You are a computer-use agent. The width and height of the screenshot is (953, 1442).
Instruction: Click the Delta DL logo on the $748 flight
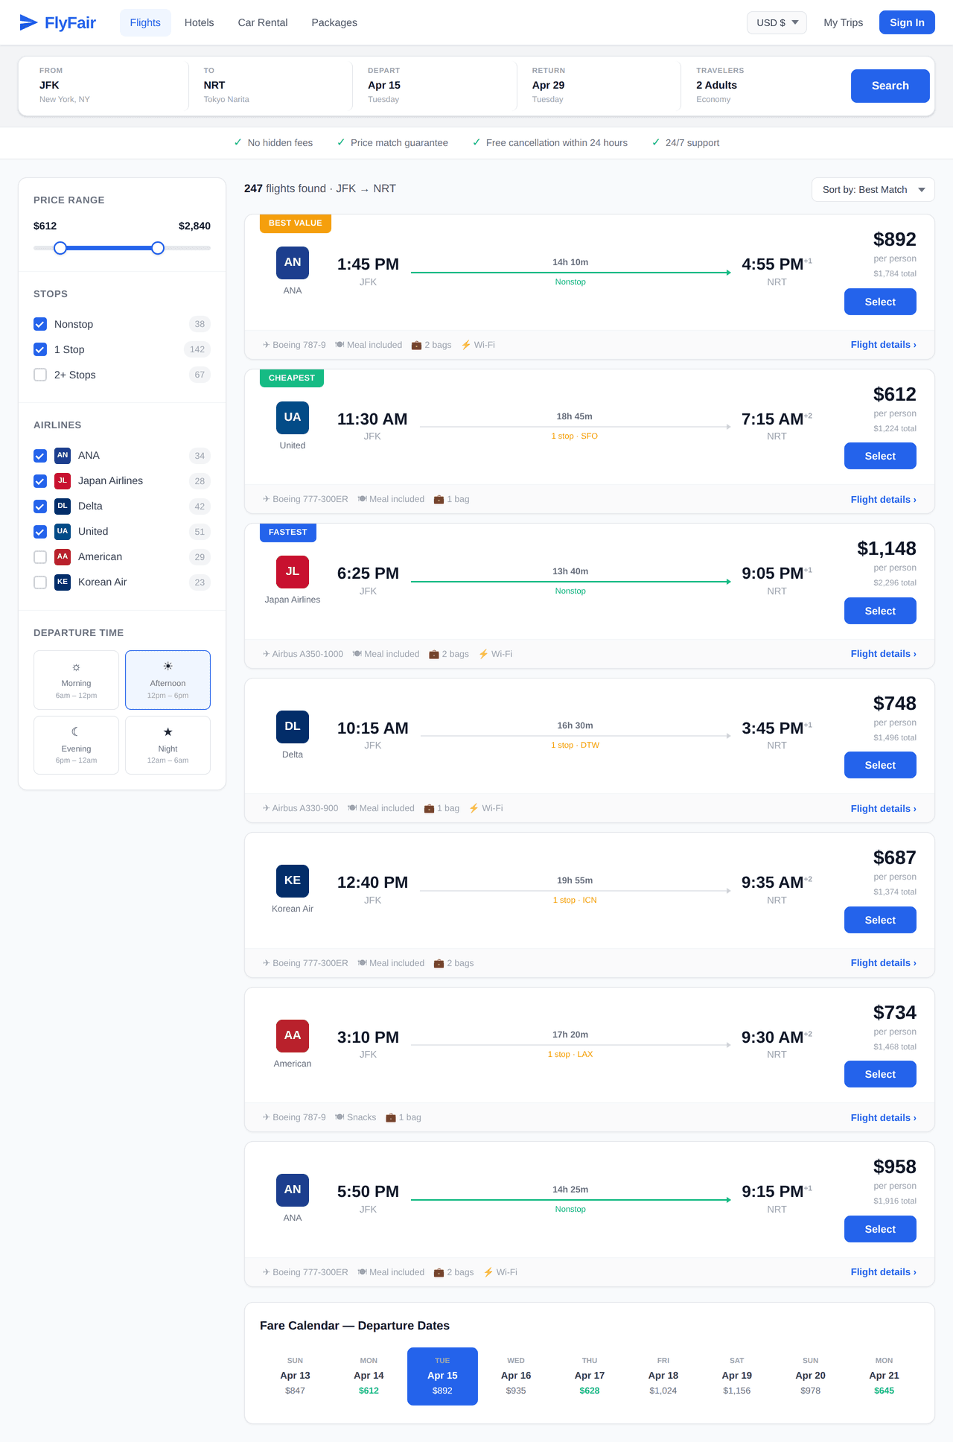293,726
